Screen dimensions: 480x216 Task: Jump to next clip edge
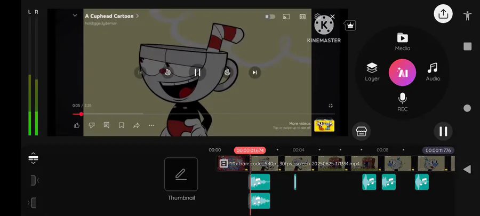tap(32, 203)
